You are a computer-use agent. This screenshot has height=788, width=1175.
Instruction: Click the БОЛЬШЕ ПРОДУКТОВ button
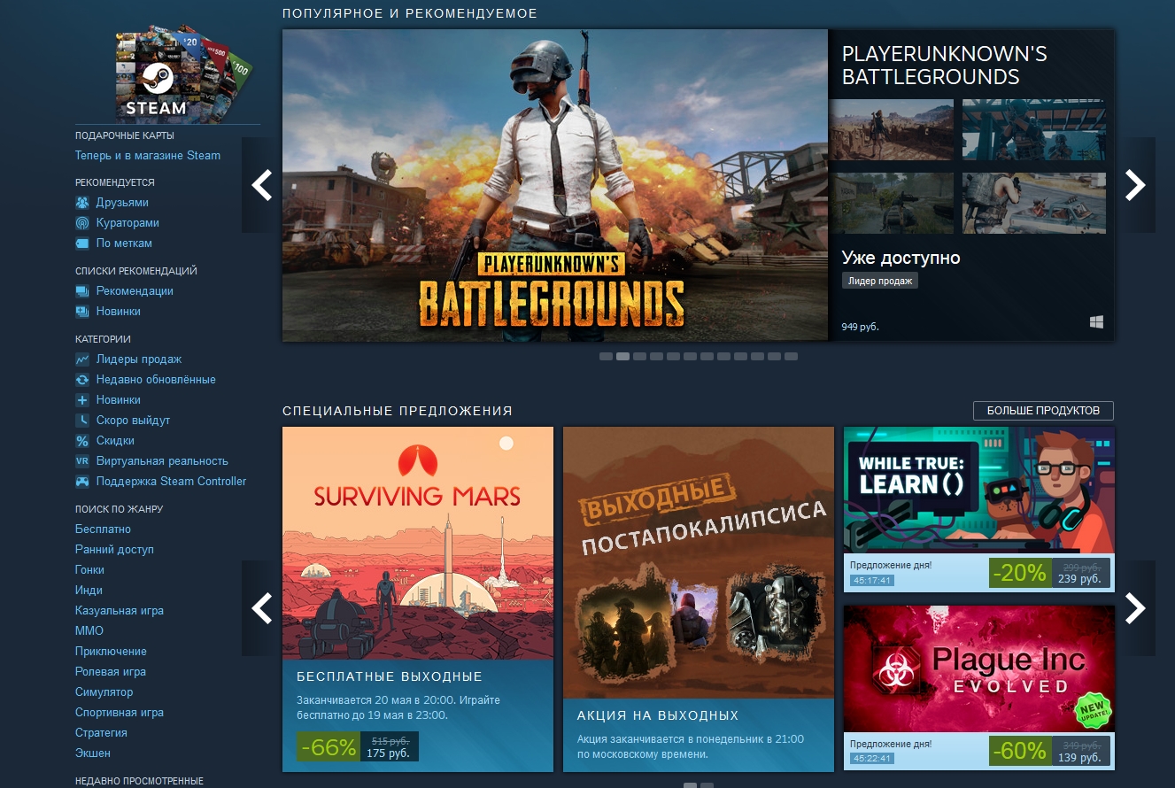1043,411
